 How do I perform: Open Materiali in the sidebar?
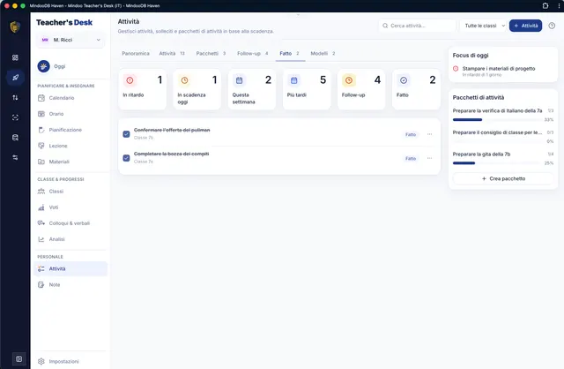tap(70, 162)
